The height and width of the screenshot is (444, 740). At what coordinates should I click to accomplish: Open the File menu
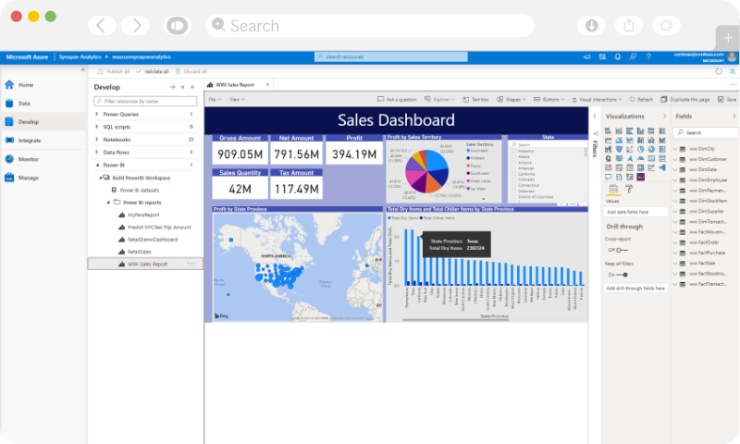pos(215,100)
